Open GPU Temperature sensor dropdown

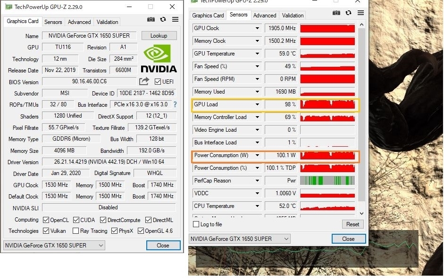(257, 54)
